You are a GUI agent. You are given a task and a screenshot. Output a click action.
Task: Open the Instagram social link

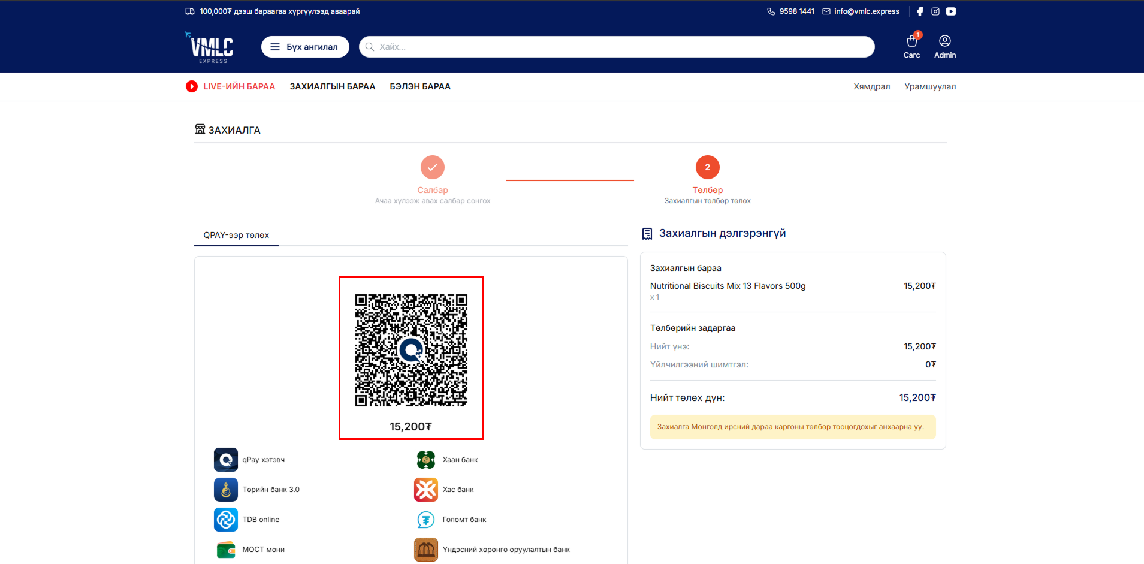[x=935, y=11]
